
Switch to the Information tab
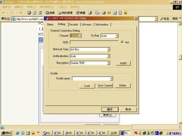[102, 24]
